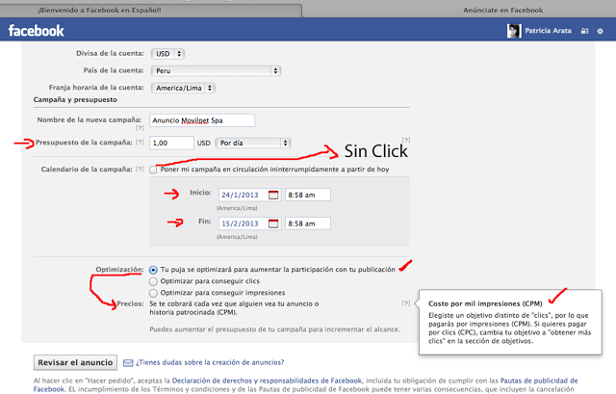The image size is (616, 394).
Task: Select Optimizar para conseguir impresiones
Action: [x=153, y=293]
